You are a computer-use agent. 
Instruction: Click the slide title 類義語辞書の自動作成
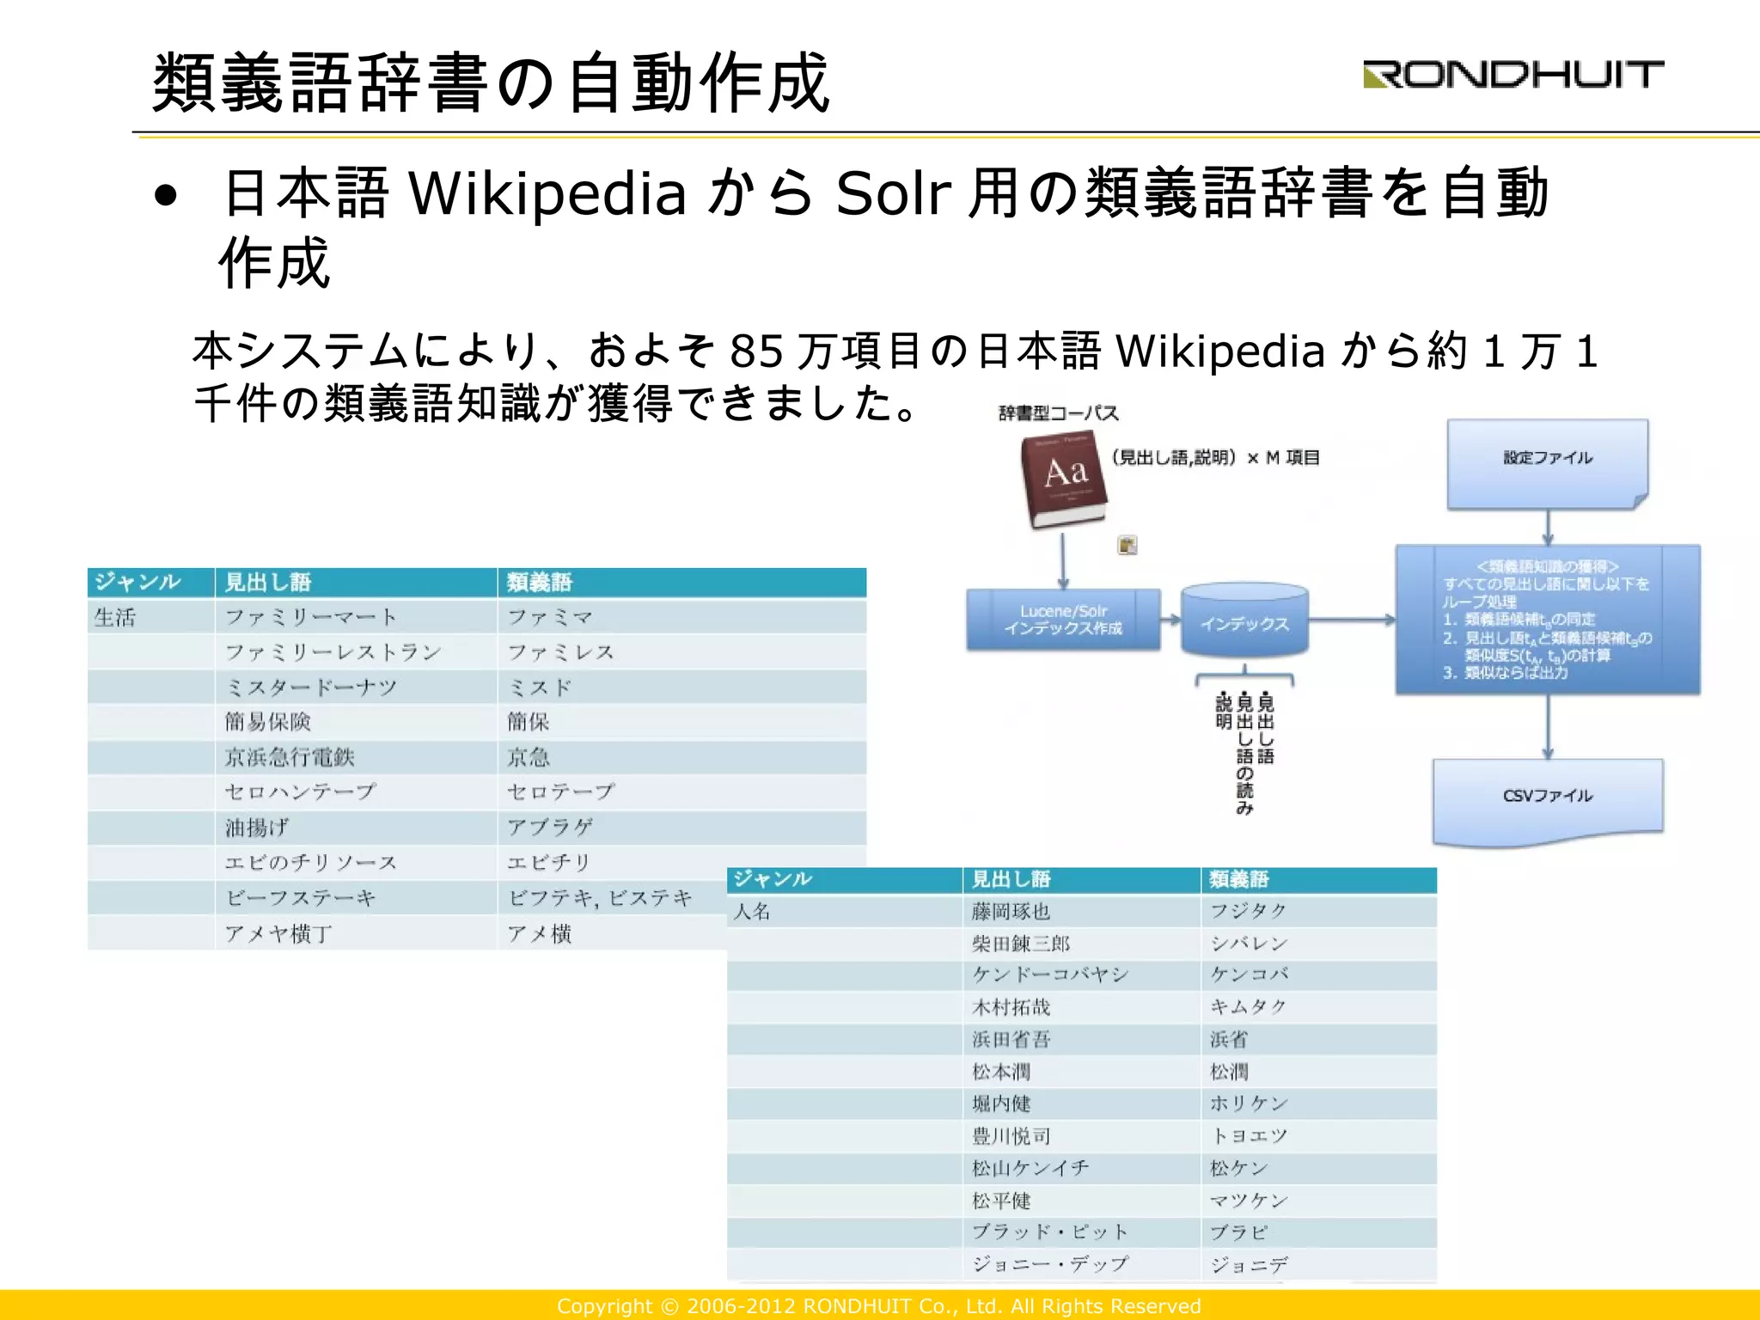[492, 82]
